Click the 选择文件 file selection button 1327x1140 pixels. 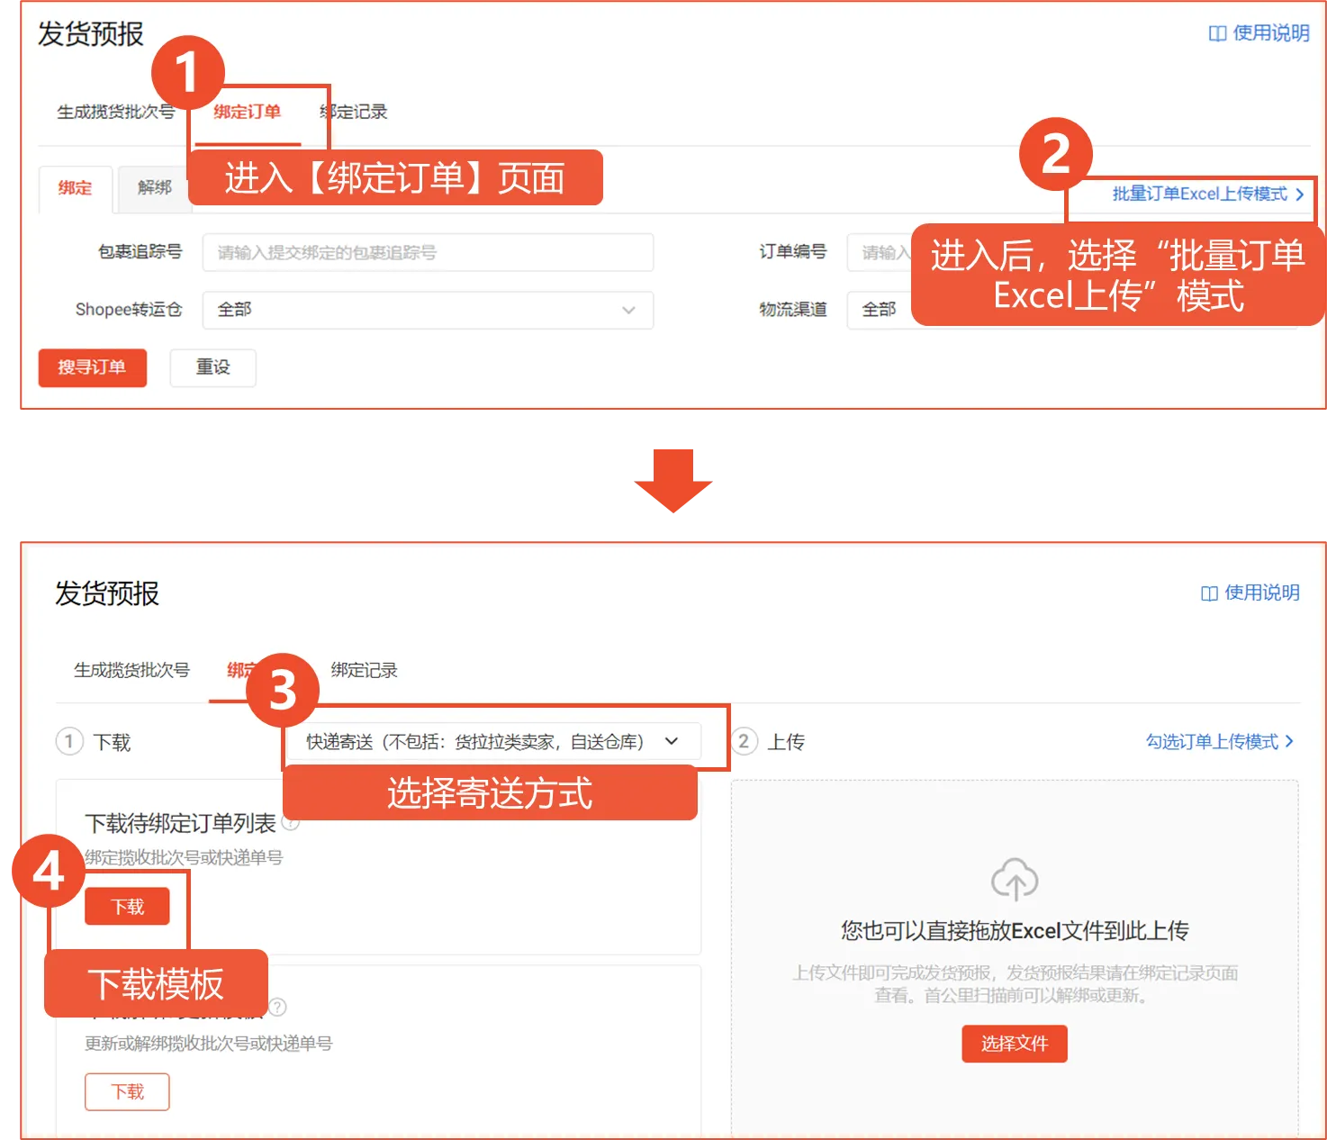1014,1044
